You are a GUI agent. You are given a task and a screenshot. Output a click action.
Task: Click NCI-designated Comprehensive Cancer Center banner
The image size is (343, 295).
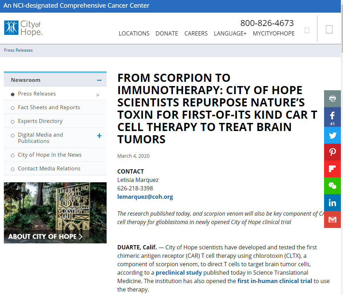(x=76, y=6)
